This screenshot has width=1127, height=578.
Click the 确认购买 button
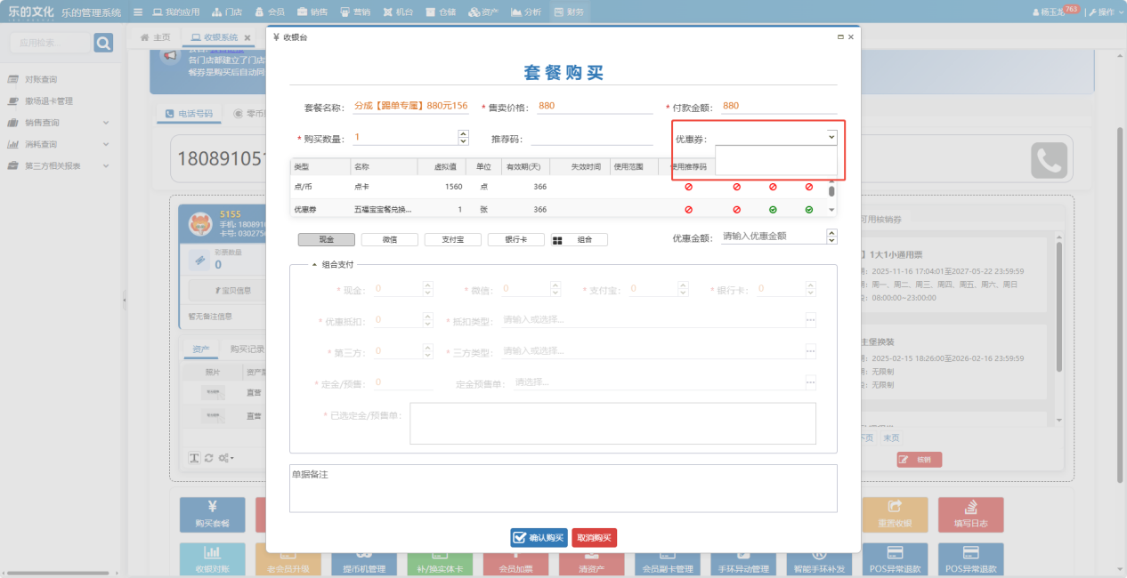click(x=539, y=538)
